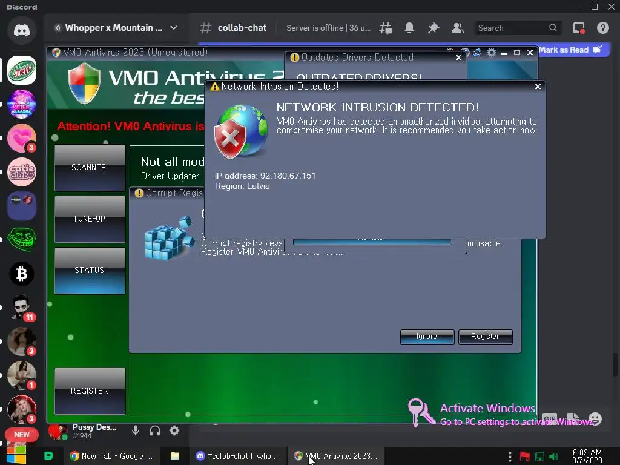Click the IP address 92.180.67.151 text

[265, 176]
